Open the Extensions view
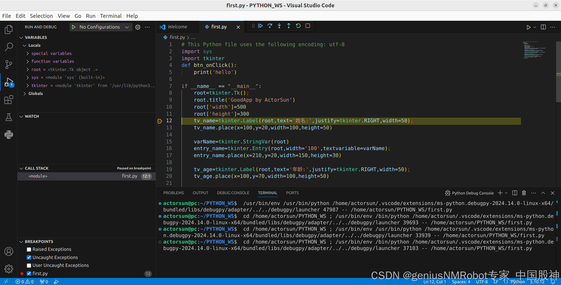This screenshot has height=285, width=561. point(9,100)
